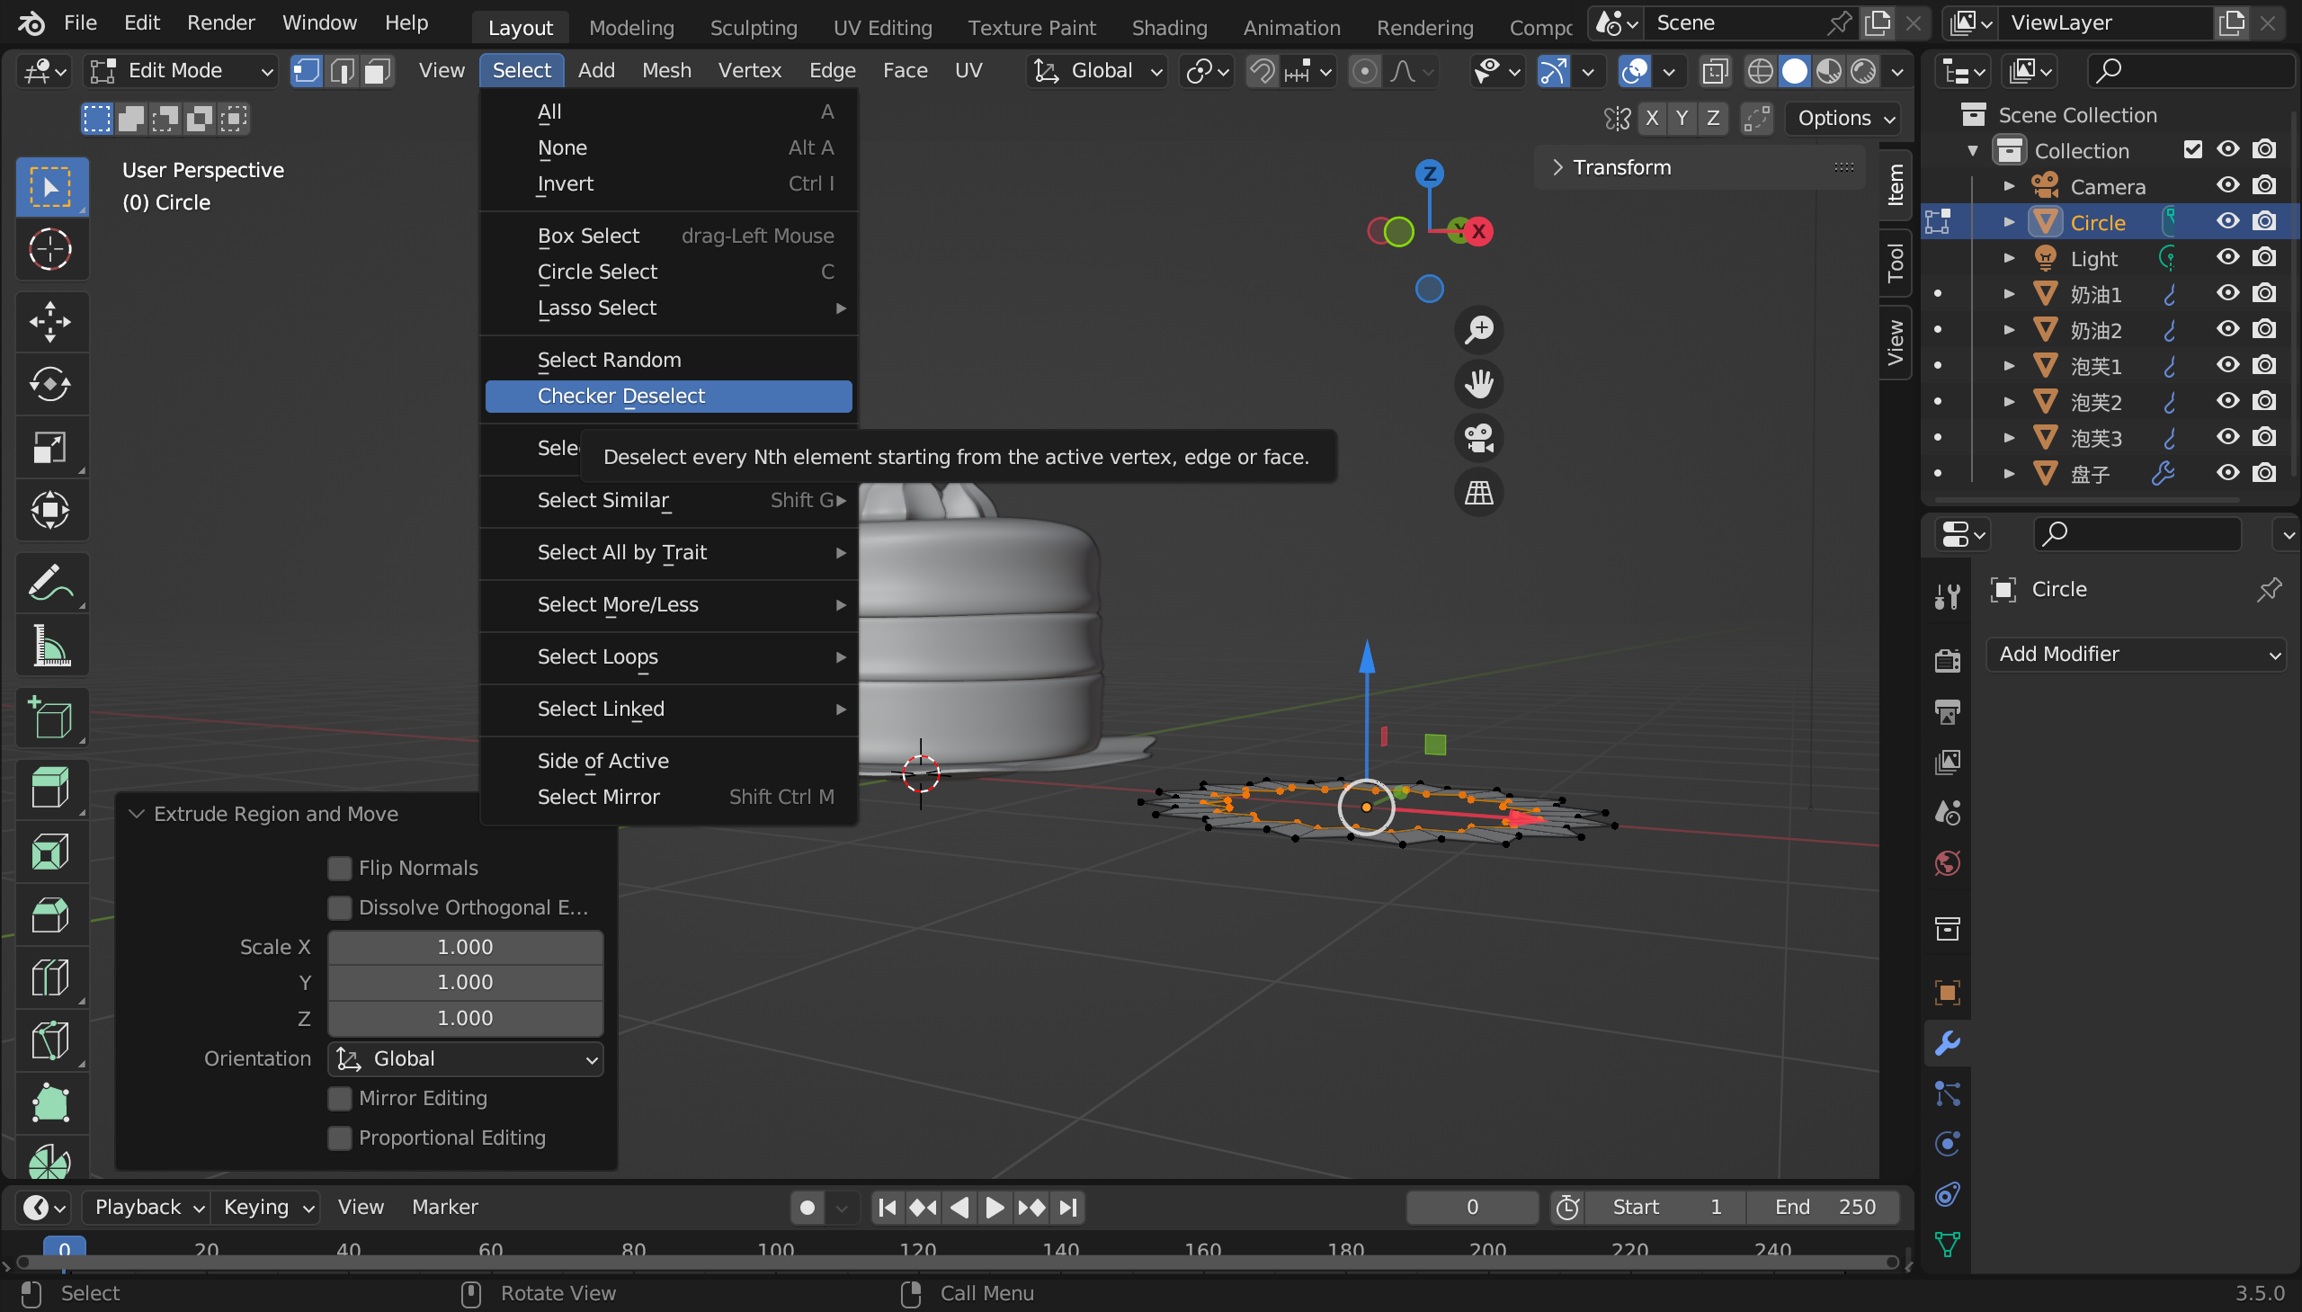
Task: Hide the Light object in viewport
Action: tap(2228, 258)
